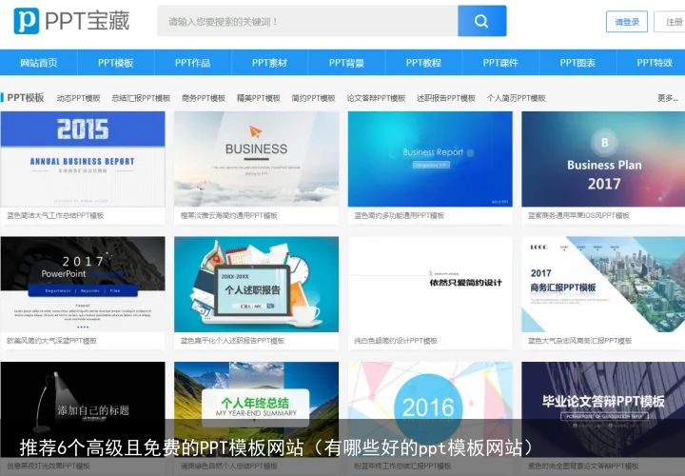Open the 依然只爱简约设计 white thumbnail

(x=430, y=284)
